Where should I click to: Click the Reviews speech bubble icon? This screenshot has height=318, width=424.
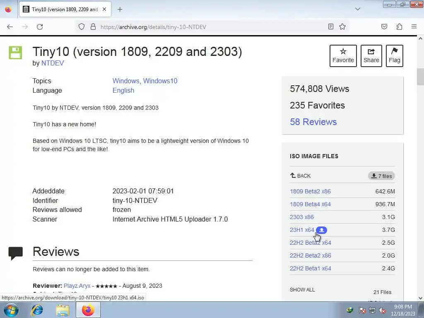coord(15,253)
